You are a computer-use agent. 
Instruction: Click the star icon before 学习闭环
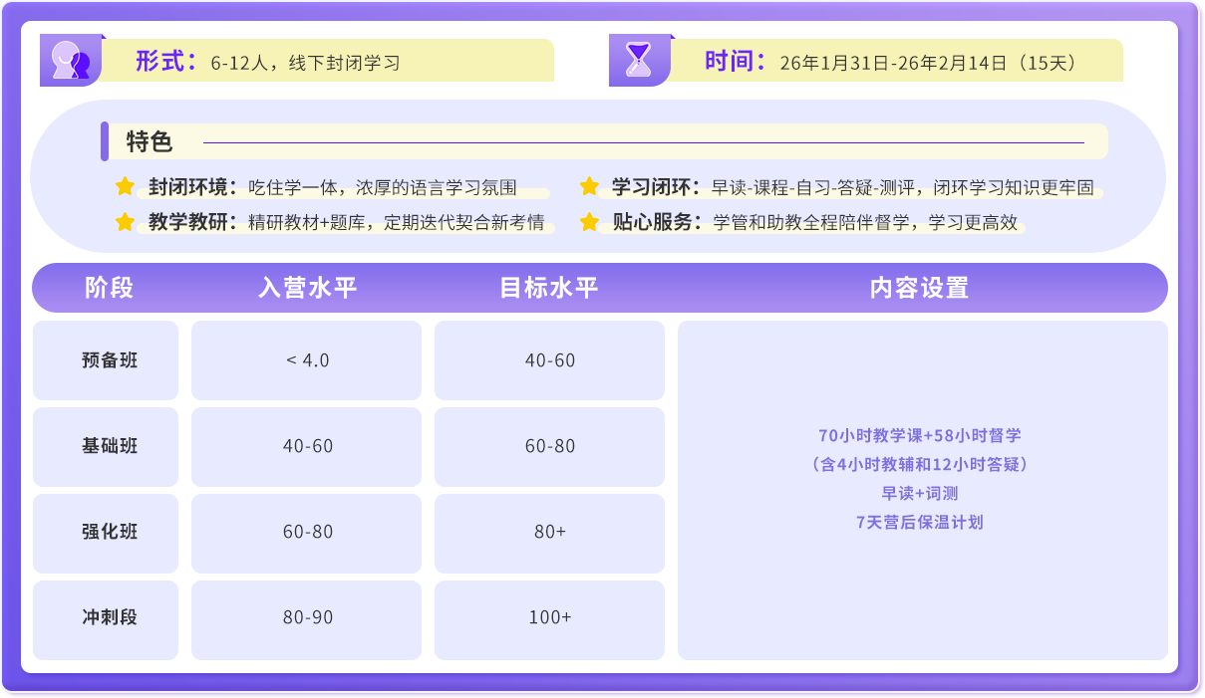589,186
